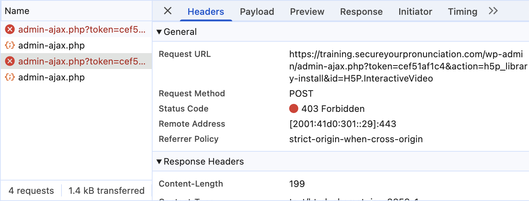Close the request details panel

[x=167, y=11]
